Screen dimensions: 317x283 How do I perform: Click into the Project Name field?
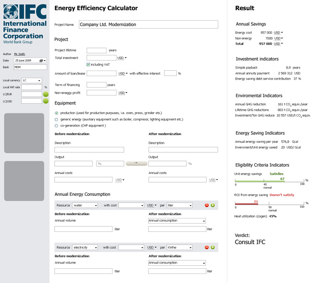tap(149, 25)
